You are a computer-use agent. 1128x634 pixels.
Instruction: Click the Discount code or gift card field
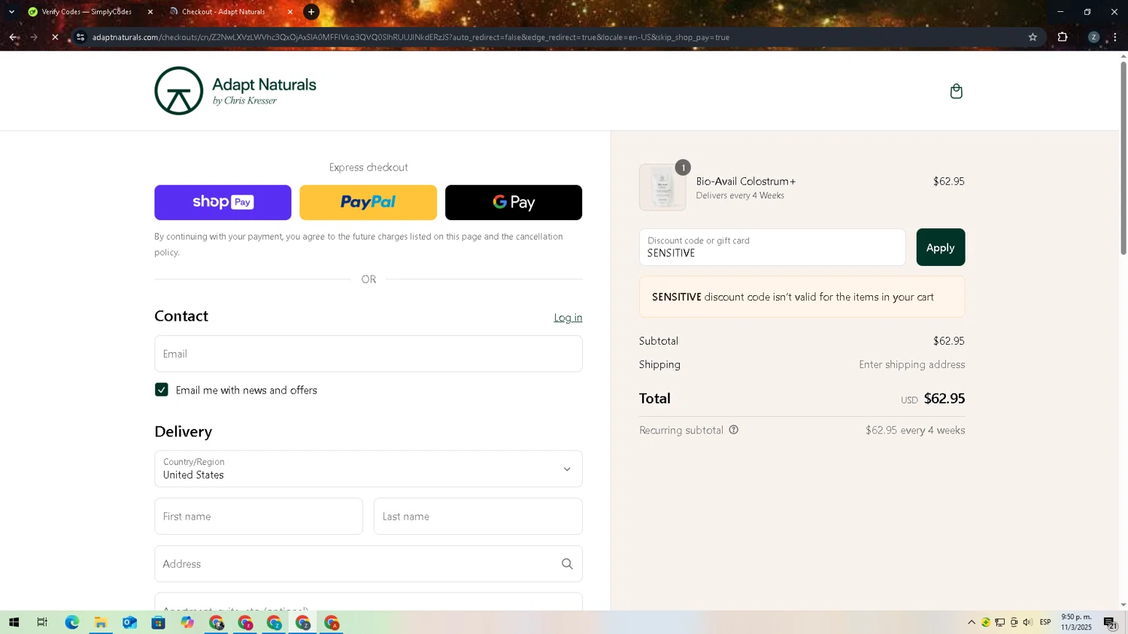point(772,247)
